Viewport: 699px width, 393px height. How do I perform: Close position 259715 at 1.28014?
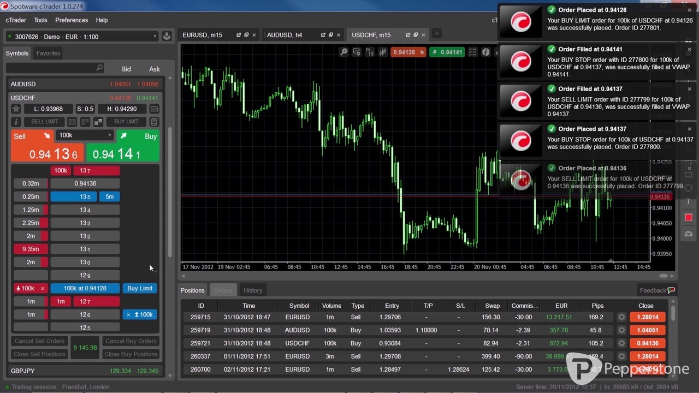648,317
